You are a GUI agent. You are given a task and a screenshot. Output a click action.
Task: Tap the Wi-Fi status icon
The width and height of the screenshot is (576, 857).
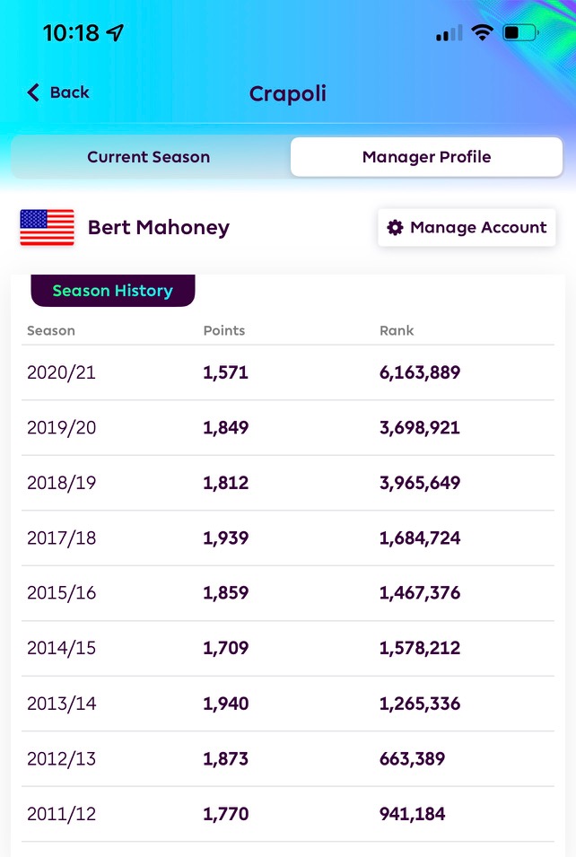(x=482, y=33)
